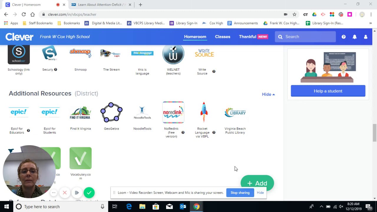The height and width of the screenshot is (212, 377).
Task: Go back to previous page
Action: point(6,14)
